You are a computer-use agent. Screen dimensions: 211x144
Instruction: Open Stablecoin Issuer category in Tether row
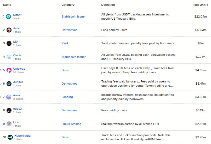(x=74, y=16)
